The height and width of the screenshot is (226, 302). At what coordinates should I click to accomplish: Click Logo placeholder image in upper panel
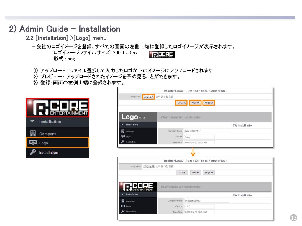[x=138, y=117]
